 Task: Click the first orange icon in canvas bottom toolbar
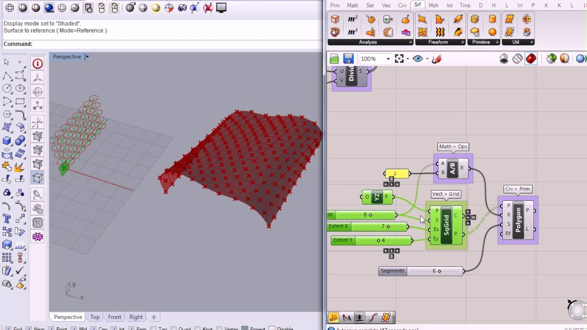tap(333, 317)
